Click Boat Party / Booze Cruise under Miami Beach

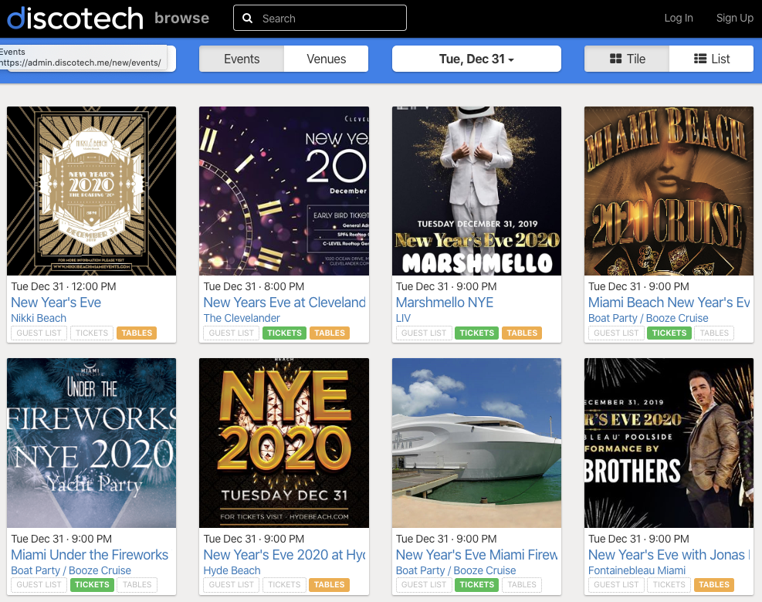pyautogui.click(x=649, y=318)
